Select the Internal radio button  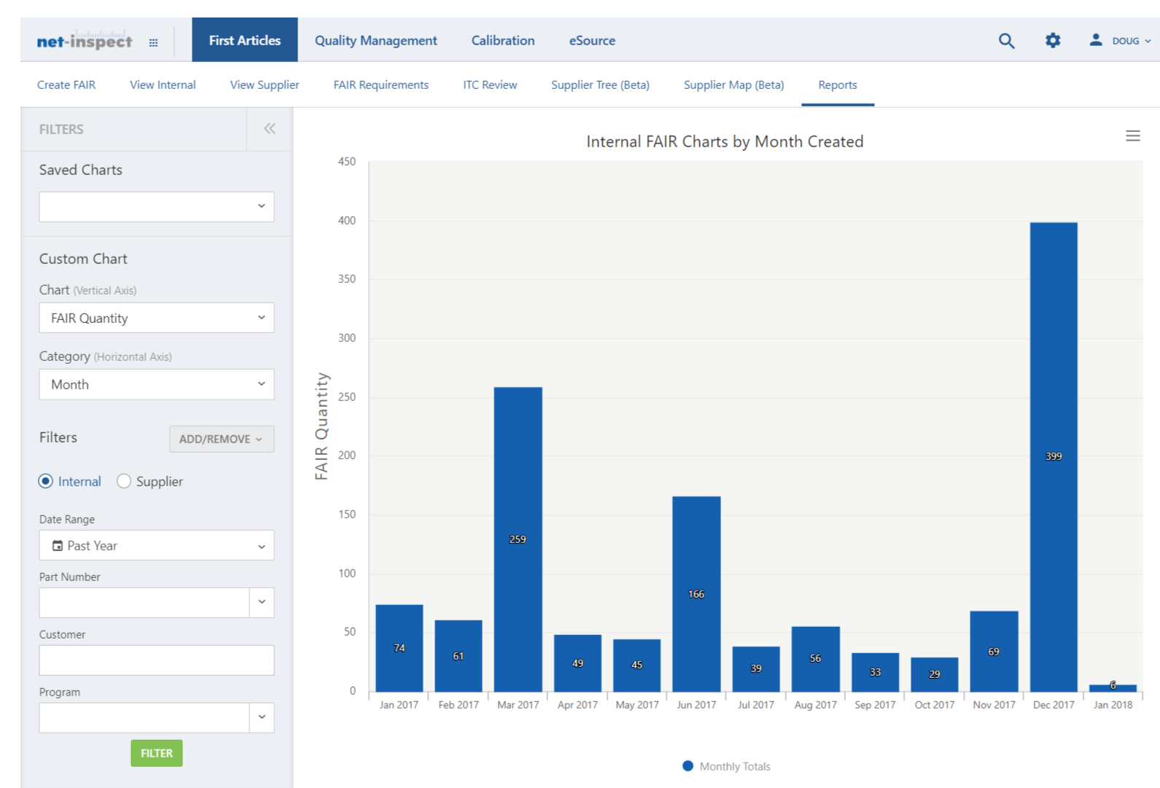46,481
